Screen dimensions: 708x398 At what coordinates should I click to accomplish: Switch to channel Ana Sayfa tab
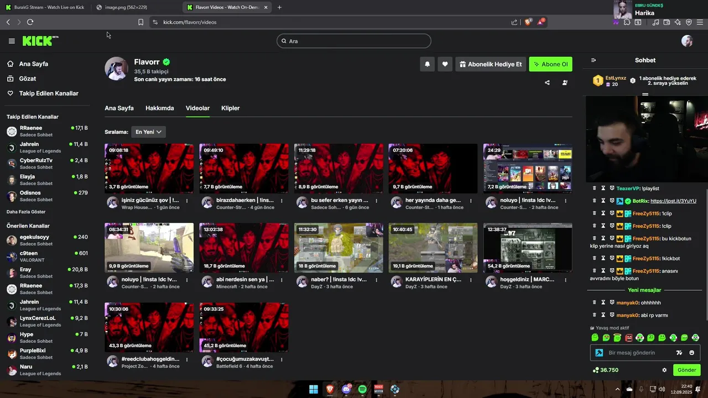(x=119, y=108)
